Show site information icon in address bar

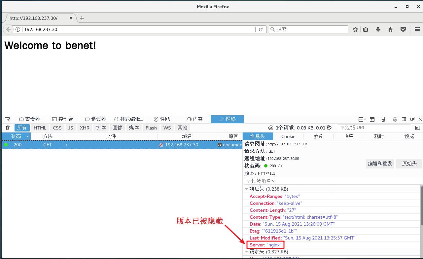pos(18,29)
